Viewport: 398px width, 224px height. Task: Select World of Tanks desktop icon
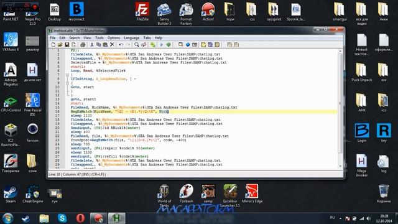pyautogui.click(x=164, y=196)
